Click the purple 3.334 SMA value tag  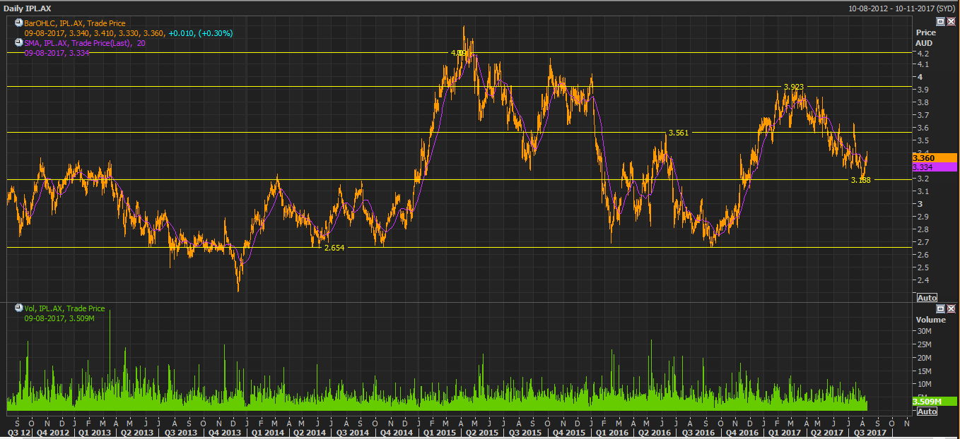tap(934, 167)
